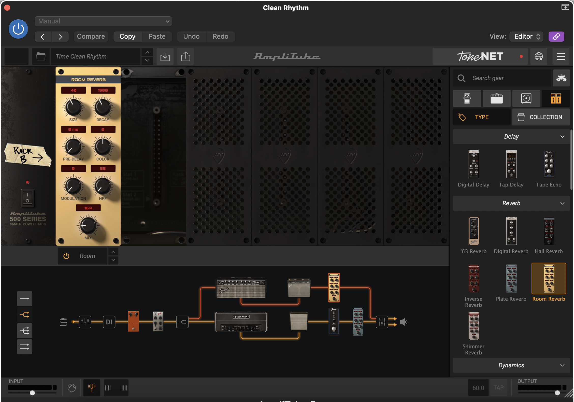
Task: Step to the previous AmpliTube preset
Action: pyautogui.click(x=147, y=52)
